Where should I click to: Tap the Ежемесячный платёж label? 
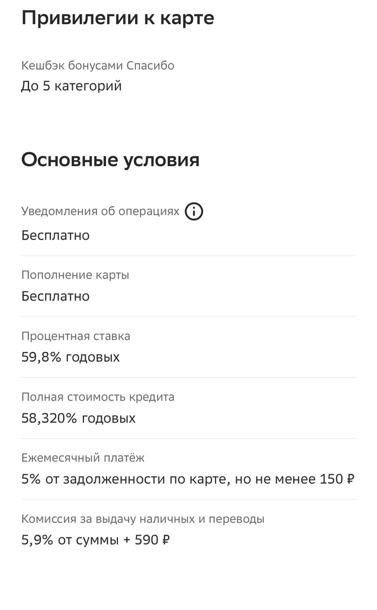click(x=83, y=458)
